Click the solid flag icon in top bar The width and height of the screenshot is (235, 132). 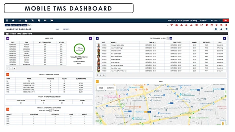(52, 20)
